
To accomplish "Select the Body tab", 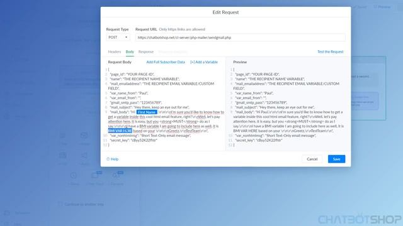I will pyautogui.click(x=130, y=51).
